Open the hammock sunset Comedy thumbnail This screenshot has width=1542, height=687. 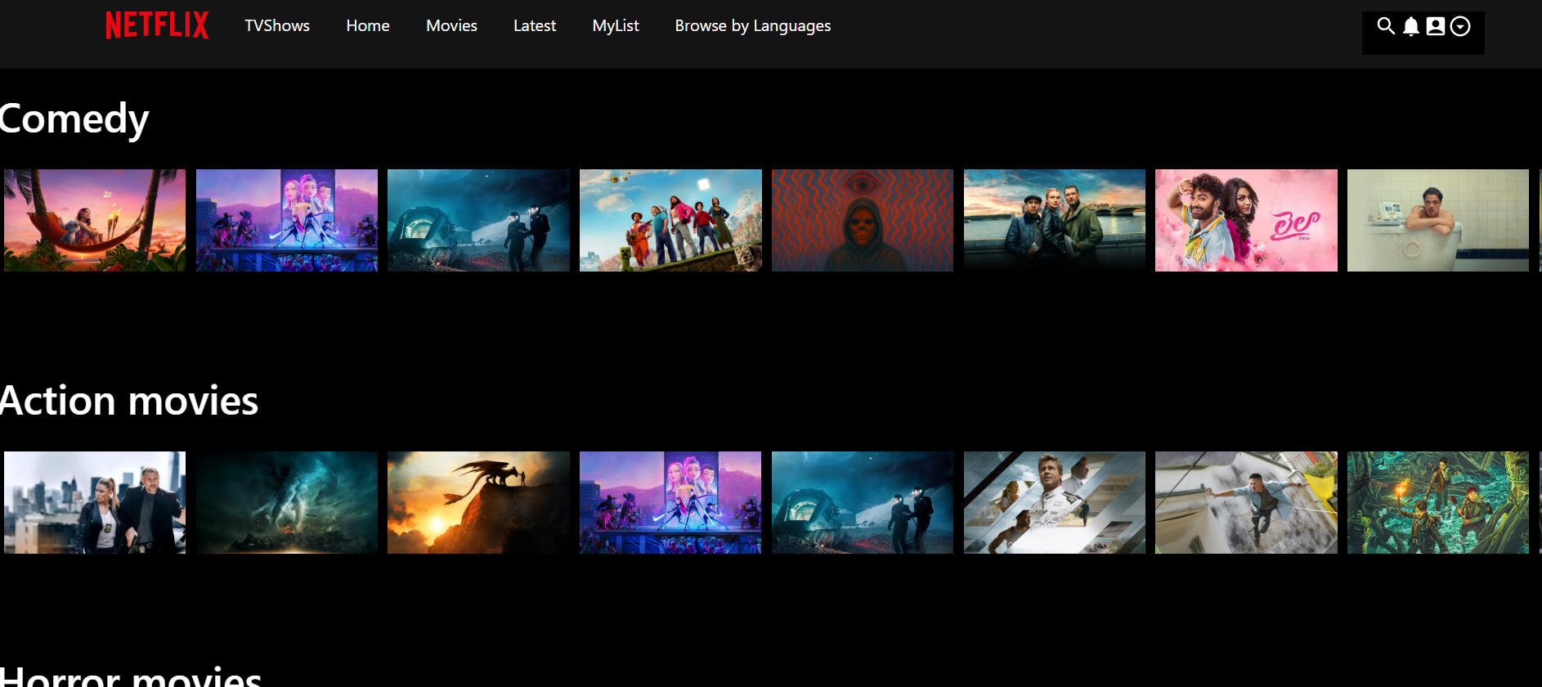95,220
